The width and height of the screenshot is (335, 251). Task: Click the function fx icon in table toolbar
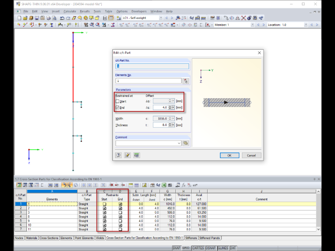183,185
